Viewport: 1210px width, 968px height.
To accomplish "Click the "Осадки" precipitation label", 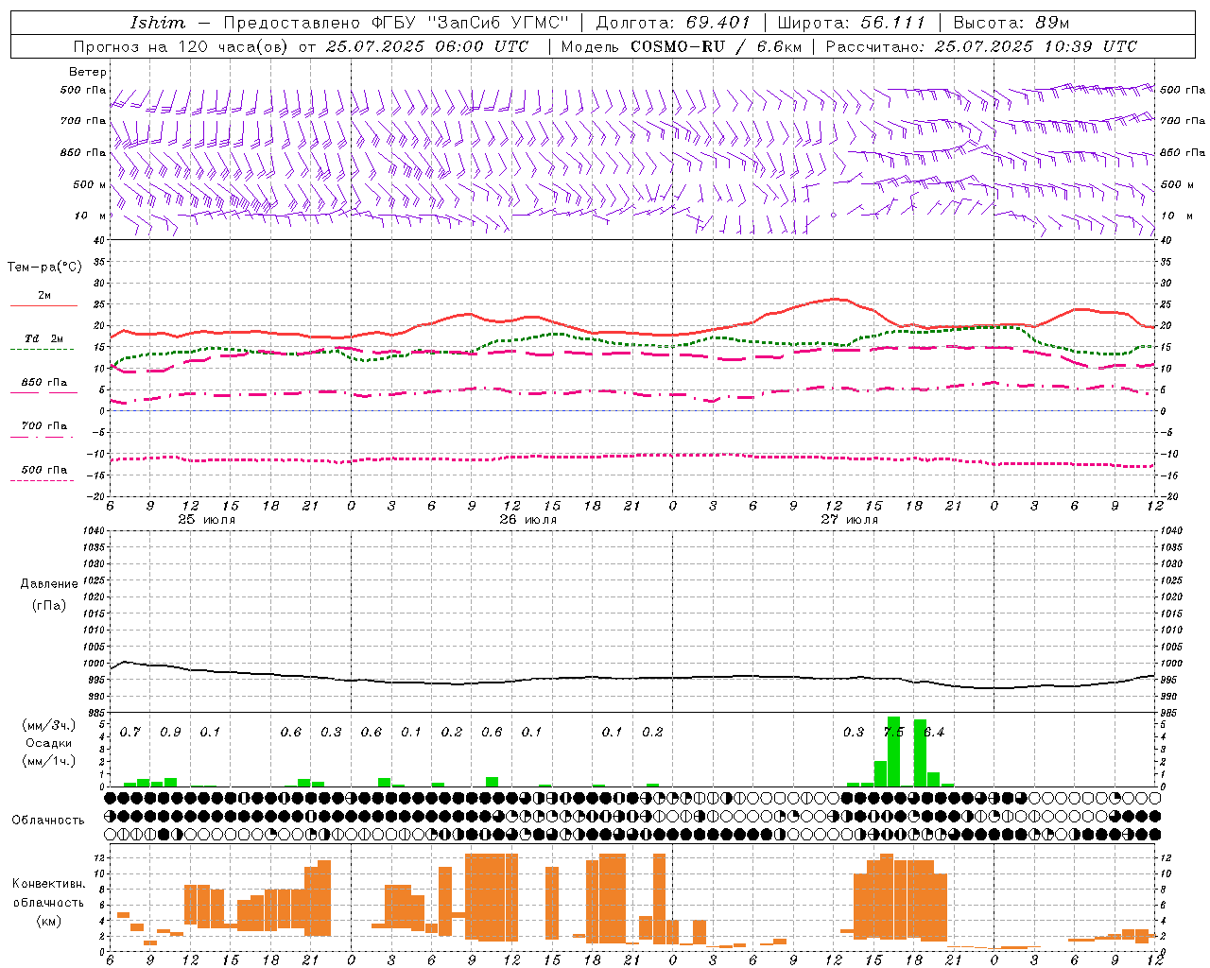I will pyautogui.click(x=49, y=743).
